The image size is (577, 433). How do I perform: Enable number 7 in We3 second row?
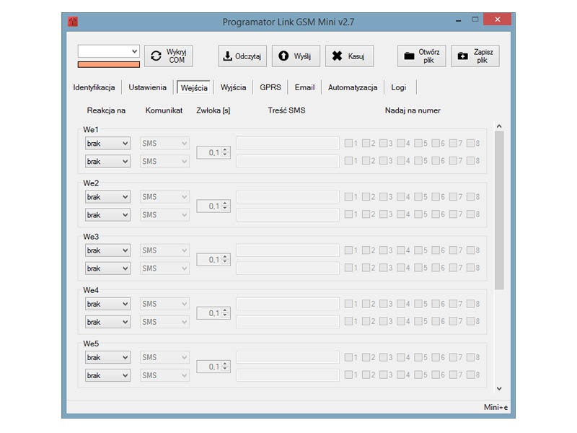pos(453,268)
